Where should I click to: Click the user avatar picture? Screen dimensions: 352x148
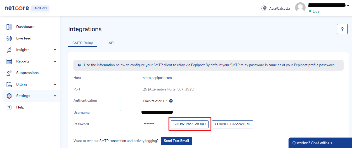click(x=300, y=8)
